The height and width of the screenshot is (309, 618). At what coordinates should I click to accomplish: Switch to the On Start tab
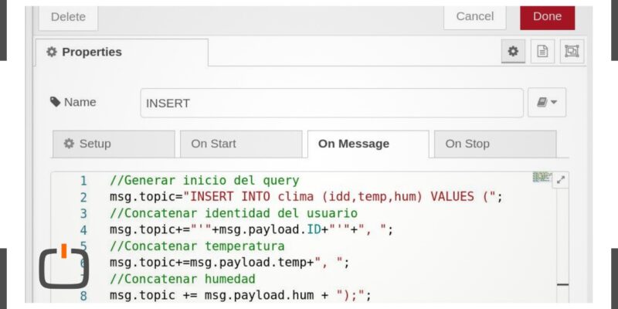tap(241, 144)
